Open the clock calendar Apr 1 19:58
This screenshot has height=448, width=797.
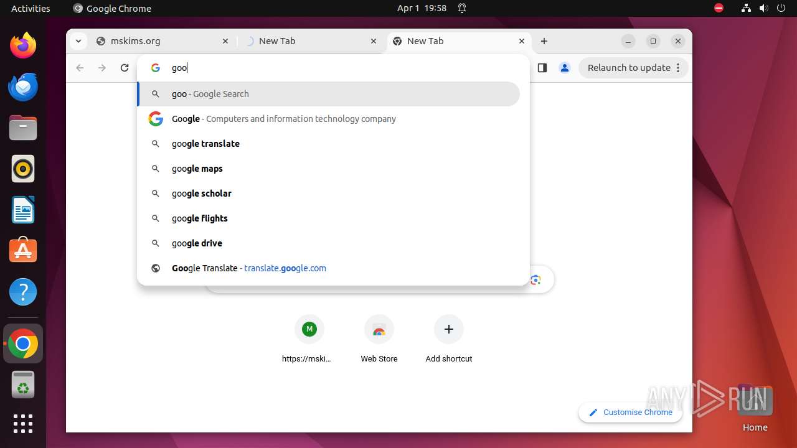pyautogui.click(x=422, y=8)
